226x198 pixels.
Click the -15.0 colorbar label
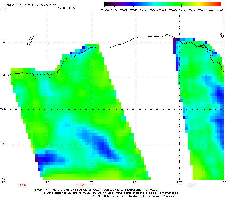[x=105, y=10]
